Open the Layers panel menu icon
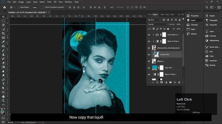Viewport: 222px width, 124px height. tap(183, 14)
